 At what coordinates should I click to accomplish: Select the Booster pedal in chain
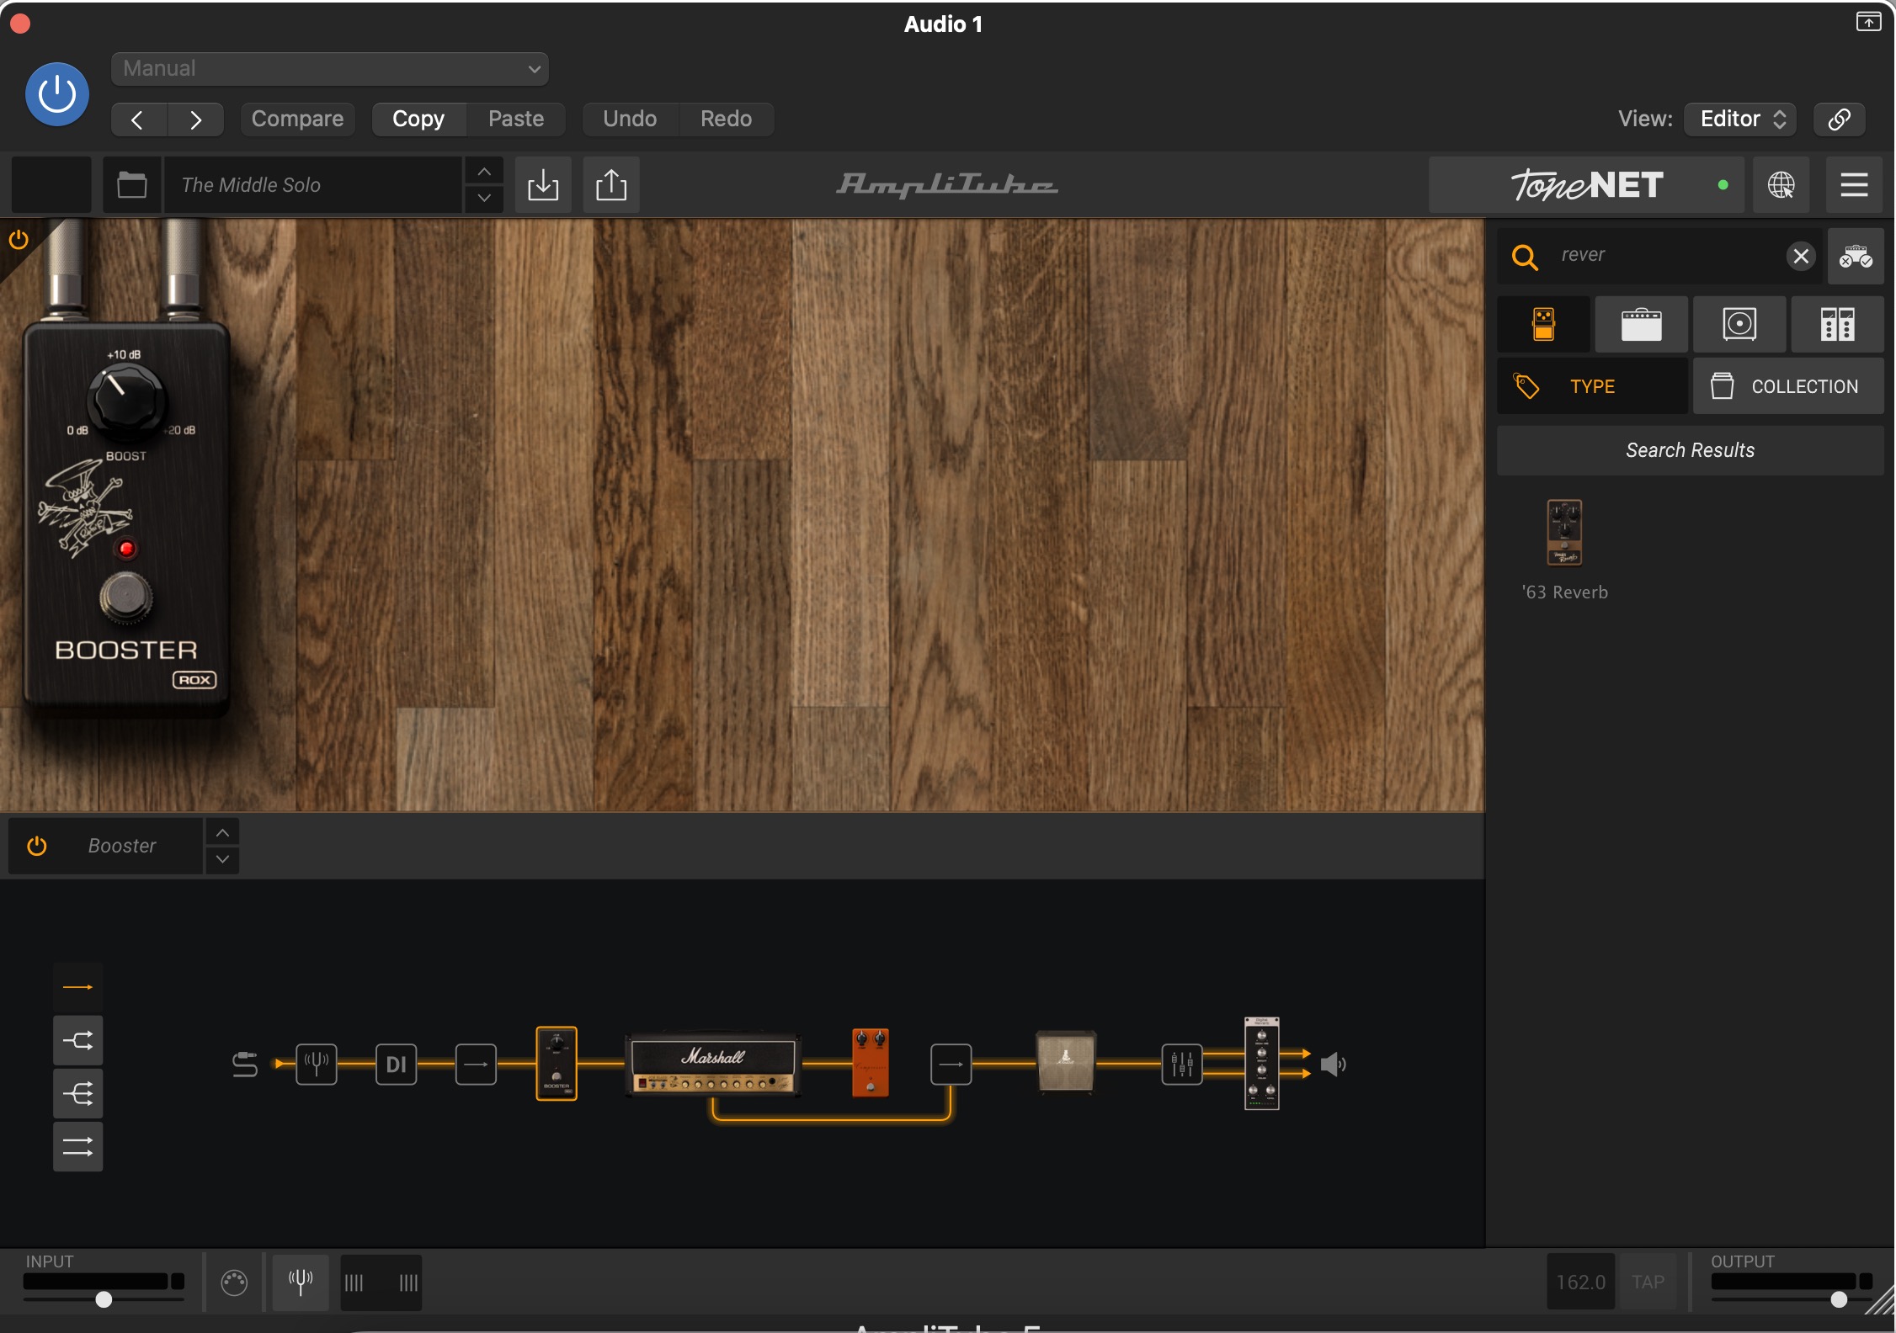(x=557, y=1064)
